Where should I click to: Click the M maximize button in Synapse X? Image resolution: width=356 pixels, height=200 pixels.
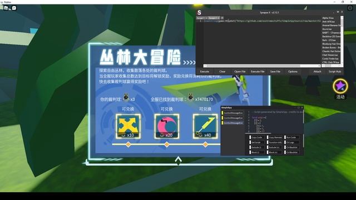pyautogui.click(x=338, y=12)
